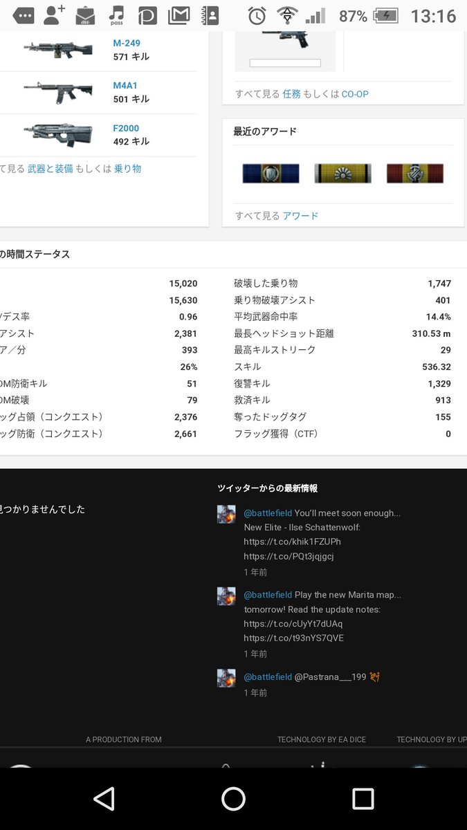Click the スキル value 536.32
The image size is (467, 830).
[x=437, y=367]
